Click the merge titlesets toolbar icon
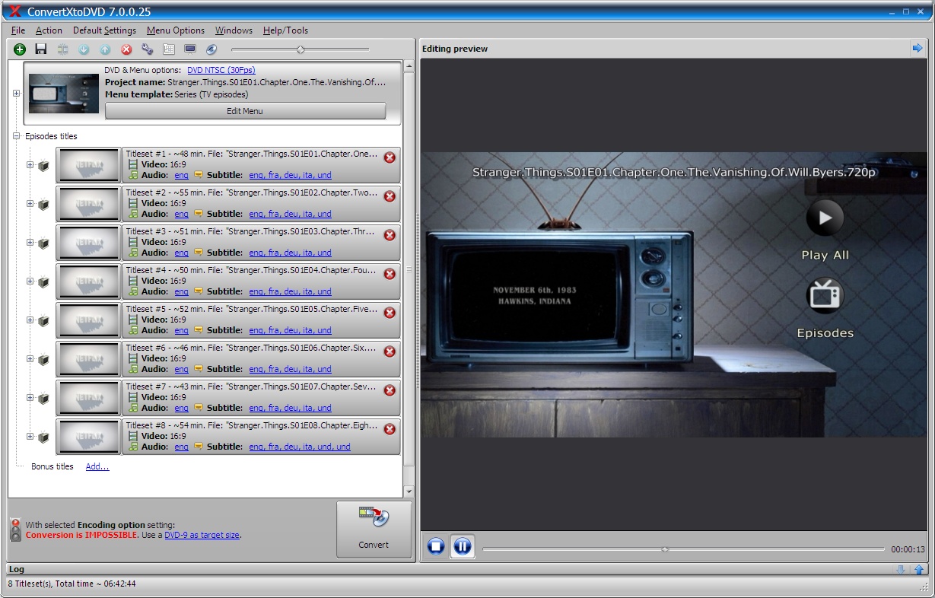935x598 pixels. (x=62, y=49)
